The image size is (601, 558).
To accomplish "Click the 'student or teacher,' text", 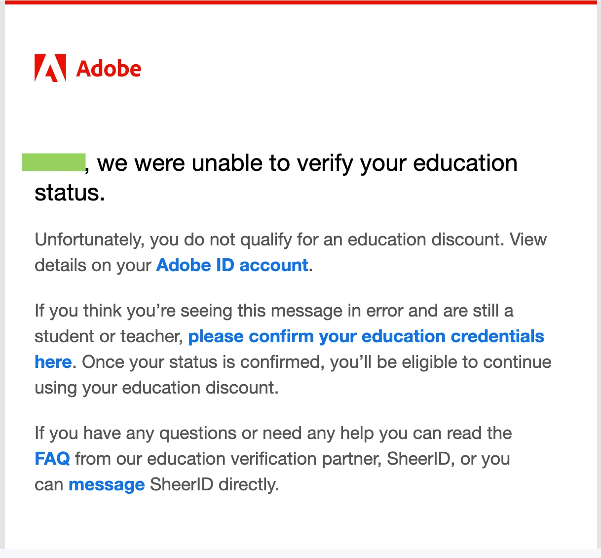I will [x=109, y=336].
